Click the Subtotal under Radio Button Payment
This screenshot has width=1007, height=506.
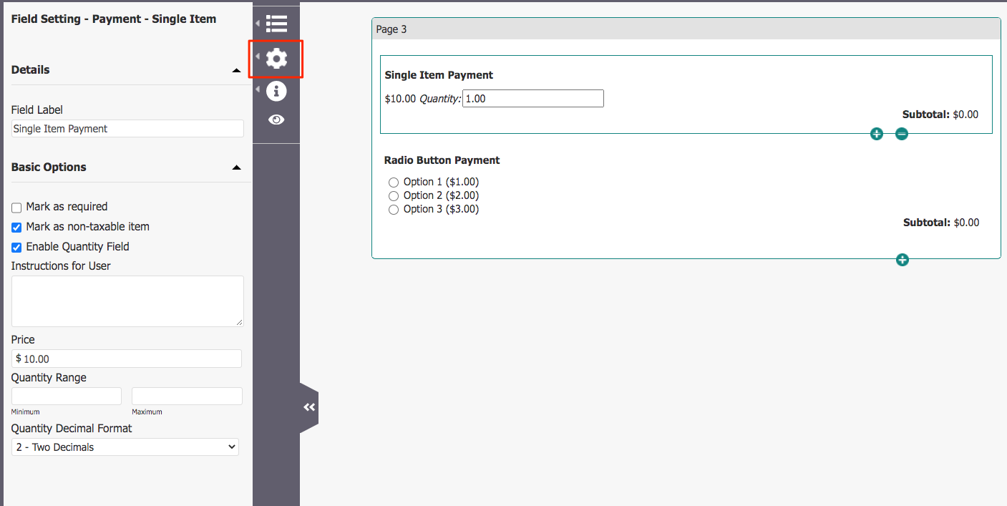[x=941, y=223]
